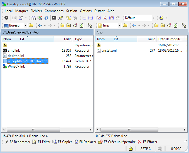Open the Distant menu
189x153 pixels.
click(x=99, y=11)
